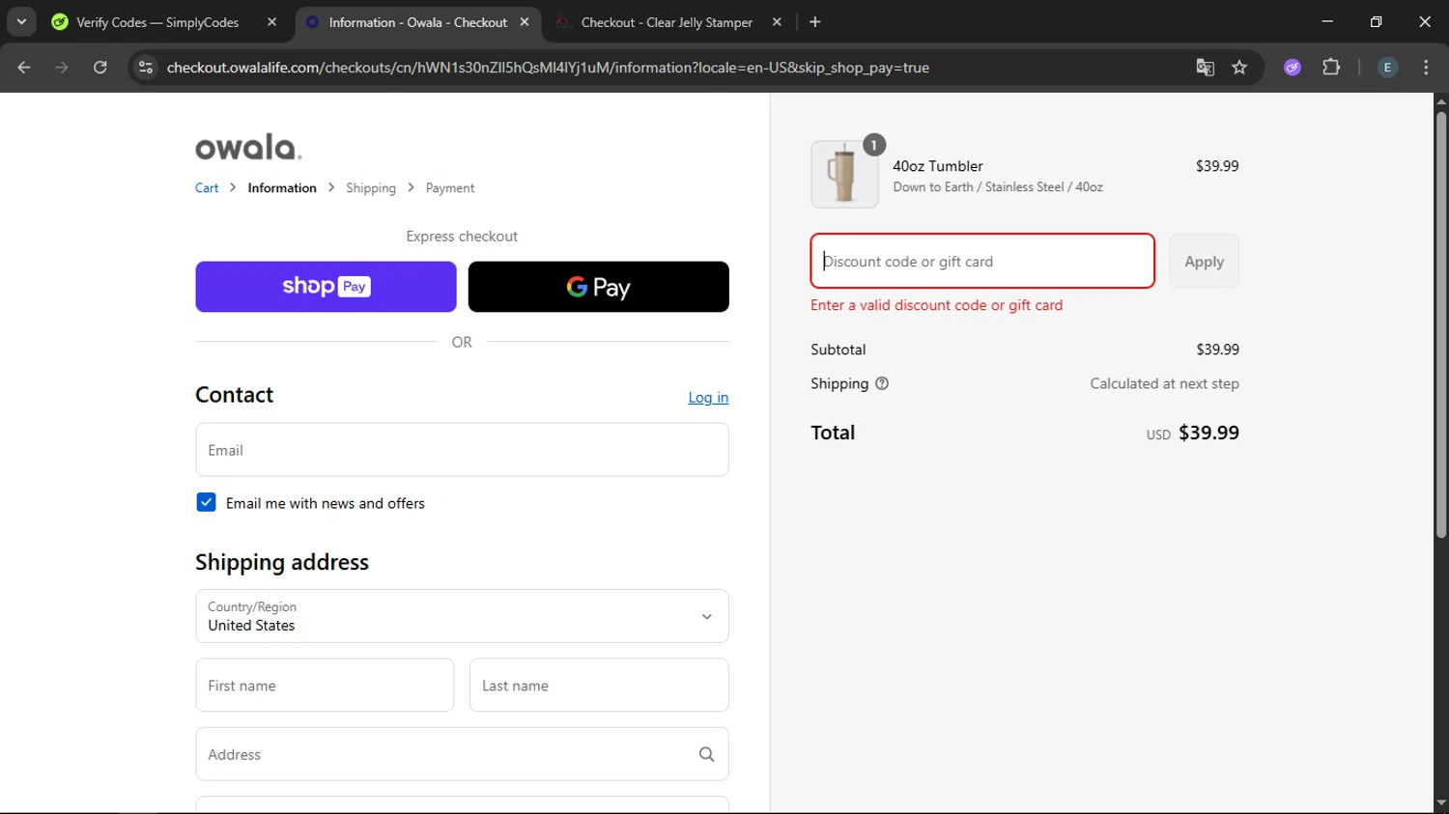The width and height of the screenshot is (1449, 814).
Task: Click 'Enter a valid discount code' error
Action: (936, 305)
